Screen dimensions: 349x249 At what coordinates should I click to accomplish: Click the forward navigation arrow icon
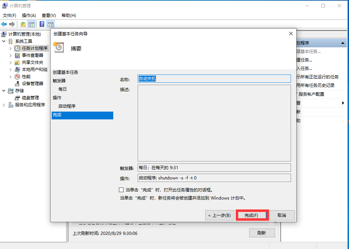12,24
